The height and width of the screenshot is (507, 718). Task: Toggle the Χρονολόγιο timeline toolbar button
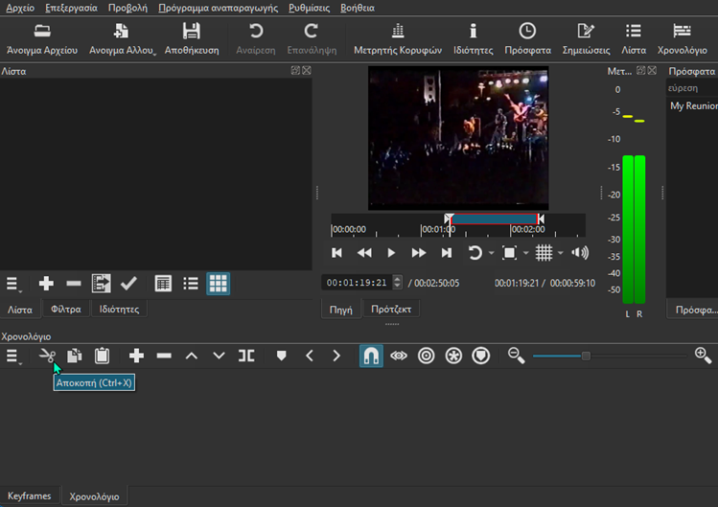(x=682, y=40)
